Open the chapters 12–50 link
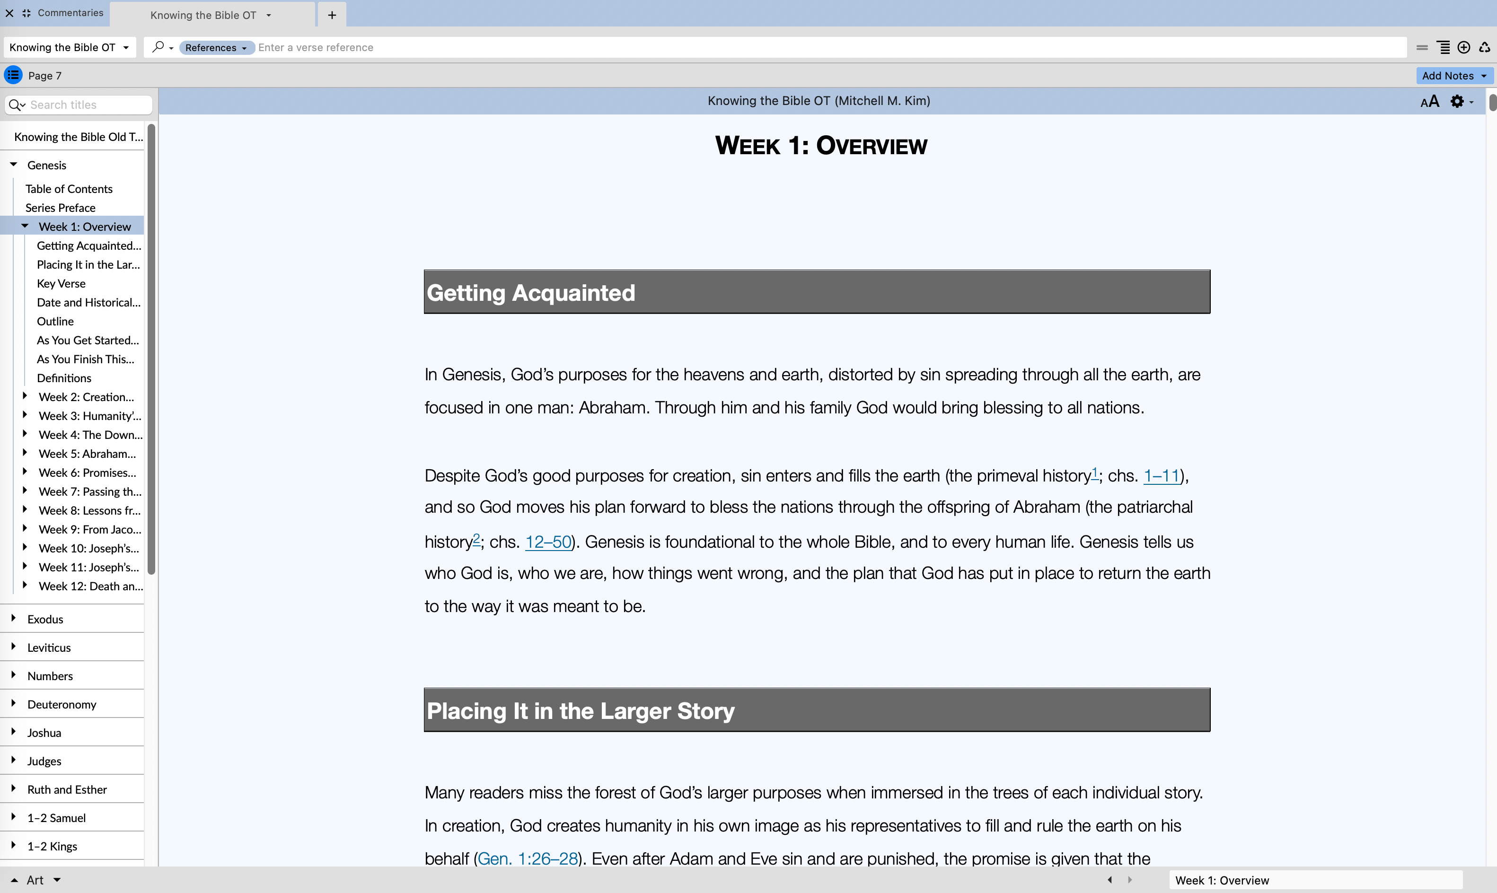This screenshot has width=1497, height=893. [x=548, y=542]
